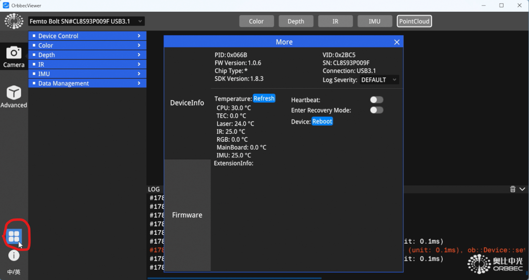
Task: Open the info icon in sidebar
Action: click(x=14, y=255)
